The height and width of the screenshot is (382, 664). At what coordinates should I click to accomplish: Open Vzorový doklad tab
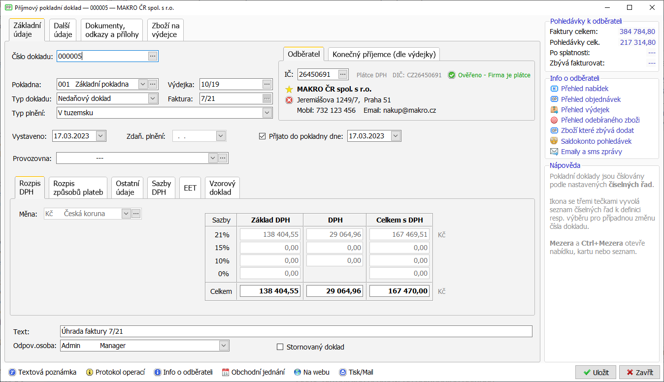(x=223, y=188)
